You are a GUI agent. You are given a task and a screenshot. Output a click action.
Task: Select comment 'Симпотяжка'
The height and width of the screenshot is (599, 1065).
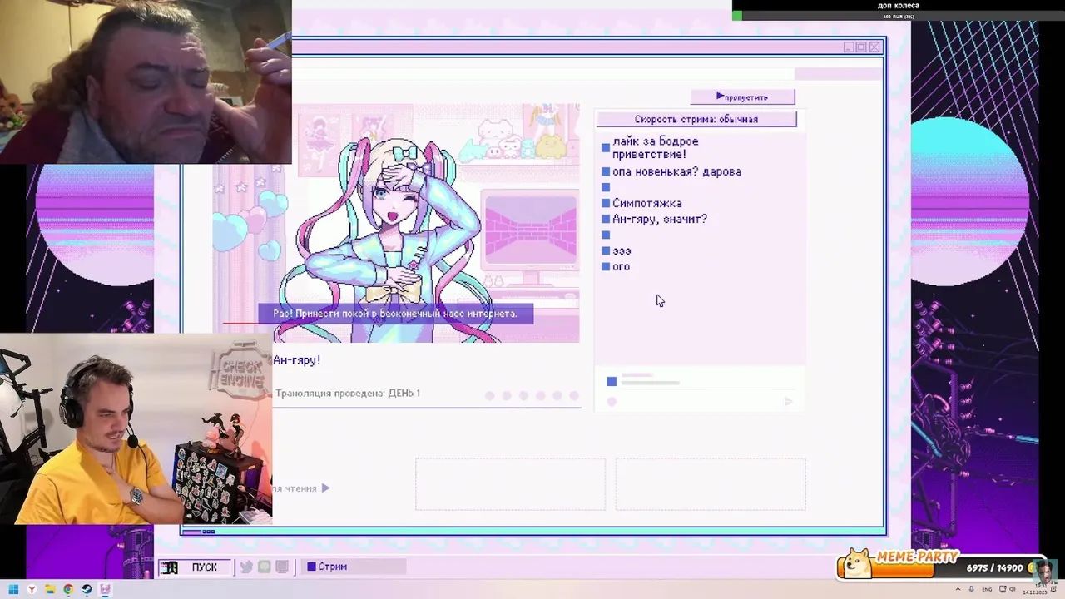[646, 203]
